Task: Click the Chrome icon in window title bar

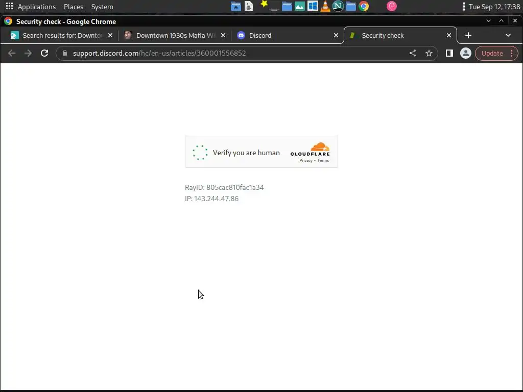Action: click(8, 21)
